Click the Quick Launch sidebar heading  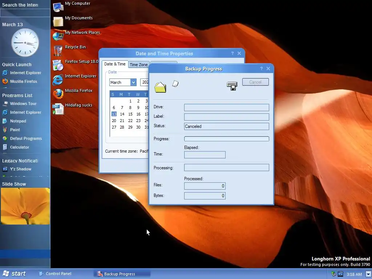click(x=17, y=65)
